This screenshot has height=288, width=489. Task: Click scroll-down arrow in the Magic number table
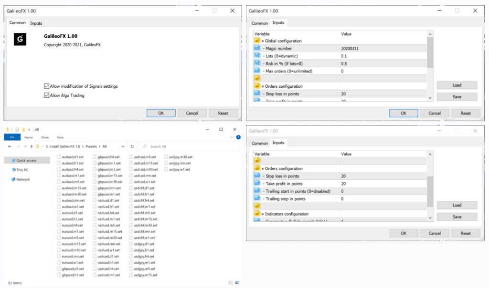click(430, 98)
